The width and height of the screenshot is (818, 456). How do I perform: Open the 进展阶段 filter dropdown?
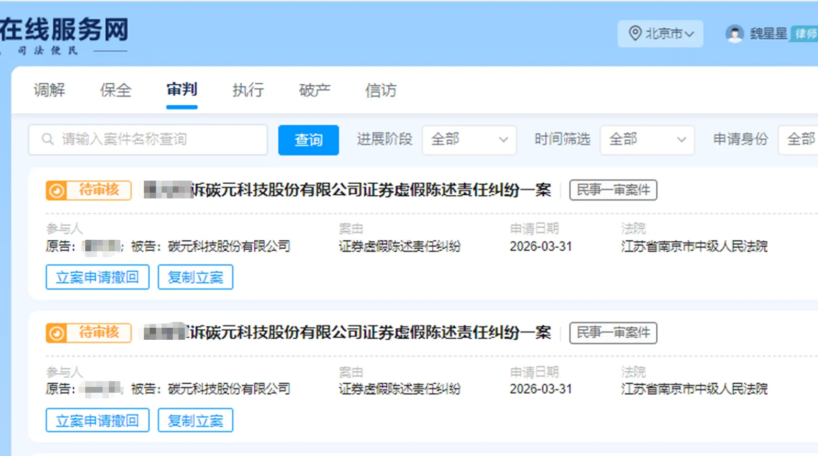click(x=469, y=140)
